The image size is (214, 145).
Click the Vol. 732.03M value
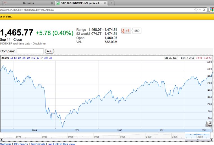(x=111, y=42)
